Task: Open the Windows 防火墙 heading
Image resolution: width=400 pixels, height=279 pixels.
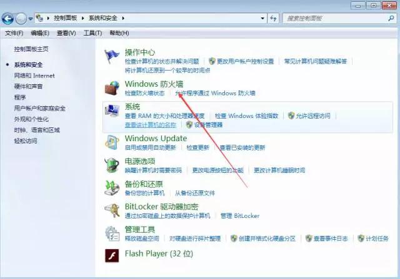Action: (x=154, y=84)
